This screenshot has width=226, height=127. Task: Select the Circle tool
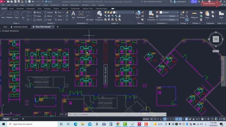click(17, 15)
